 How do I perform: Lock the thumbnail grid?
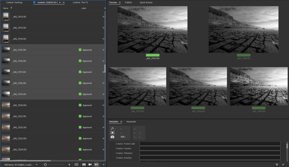(x=76, y=164)
